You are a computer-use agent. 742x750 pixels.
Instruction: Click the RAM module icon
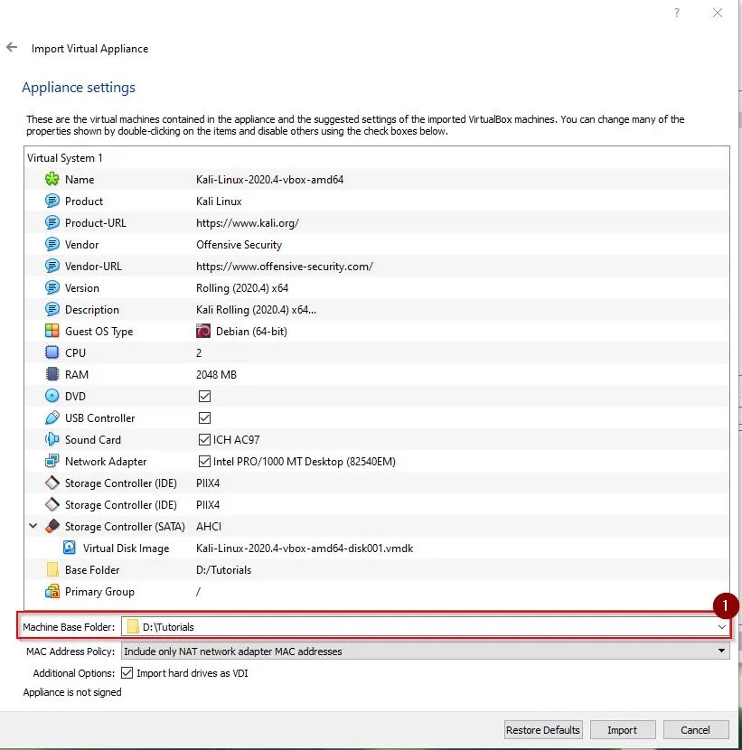pos(52,374)
